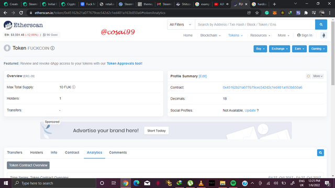Click the search icon in tabs row
This screenshot has height=188, width=335.
pyautogui.click(x=320, y=152)
